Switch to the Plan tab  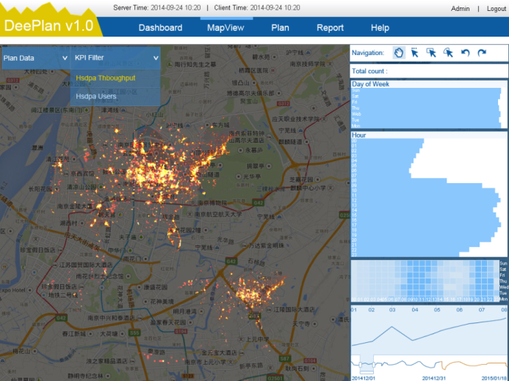click(x=280, y=28)
